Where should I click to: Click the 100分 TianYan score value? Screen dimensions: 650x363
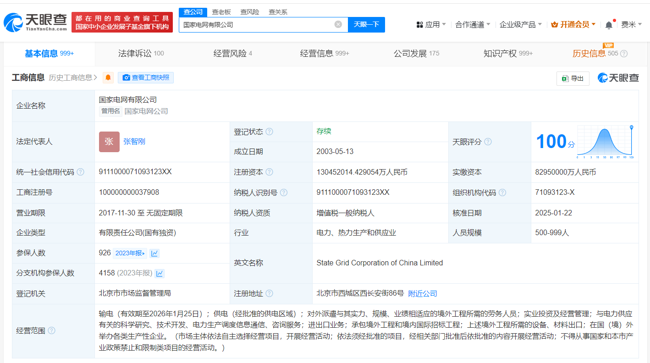tap(555, 142)
